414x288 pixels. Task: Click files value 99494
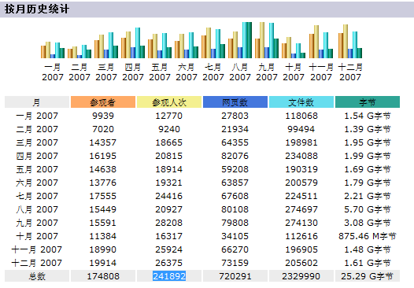[301, 129]
